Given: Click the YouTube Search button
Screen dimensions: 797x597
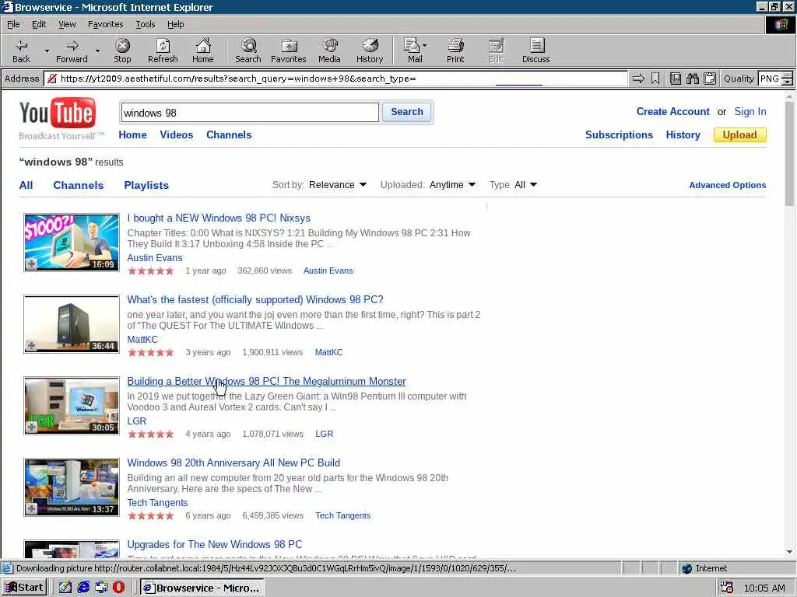Looking at the screenshot, I should click(406, 112).
